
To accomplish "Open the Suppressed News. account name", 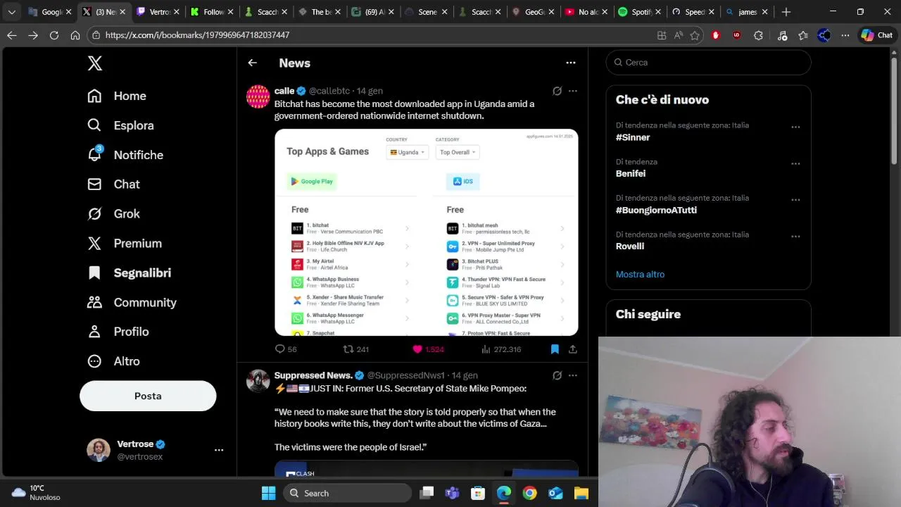I will tap(313, 375).
